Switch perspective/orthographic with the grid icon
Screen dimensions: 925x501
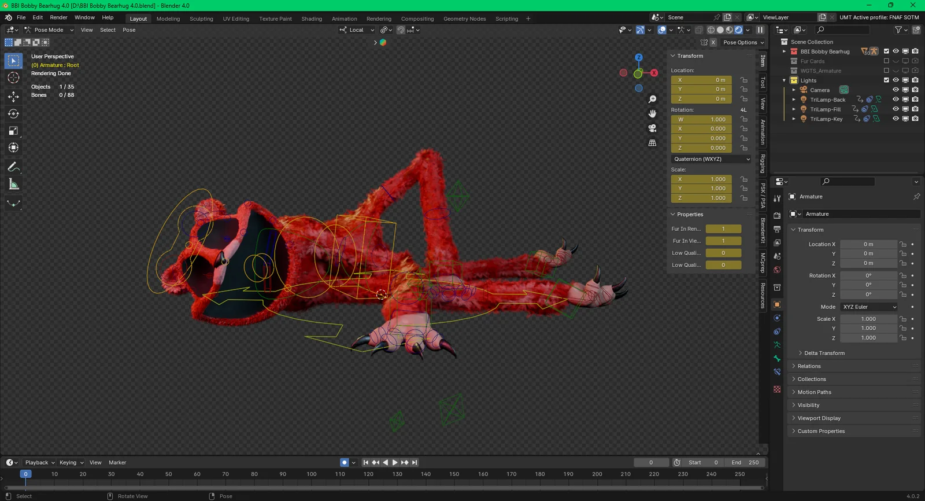(652, 142)
